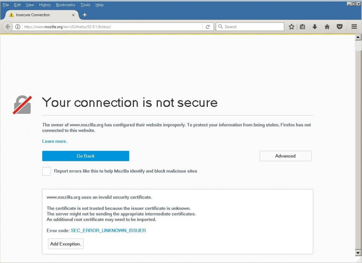Enable reporting errors to Mozilla checkbox
Screen dimensions: 362x263
[46, 171]
